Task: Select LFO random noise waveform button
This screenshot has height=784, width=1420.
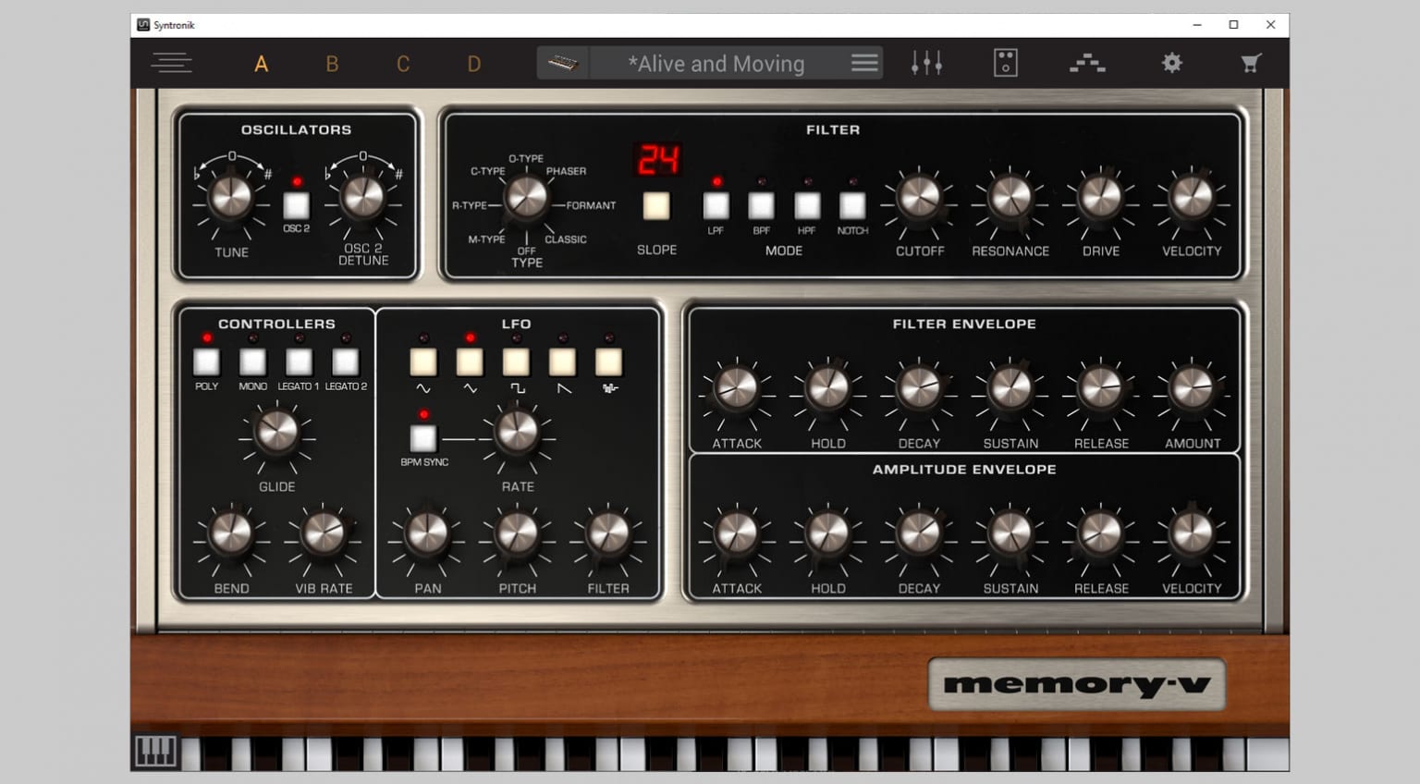Action: tap(608, 361)
